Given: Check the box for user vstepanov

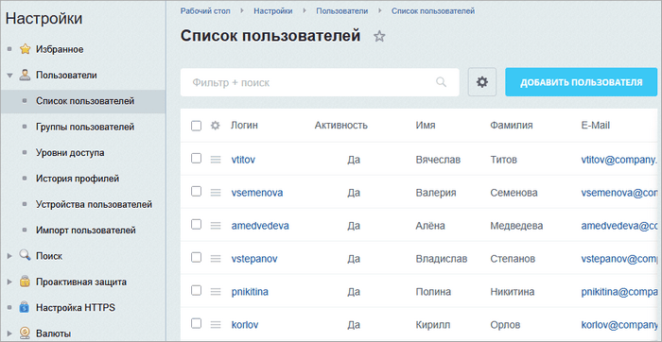Looking at the screenshot, I should coord(196,257).
